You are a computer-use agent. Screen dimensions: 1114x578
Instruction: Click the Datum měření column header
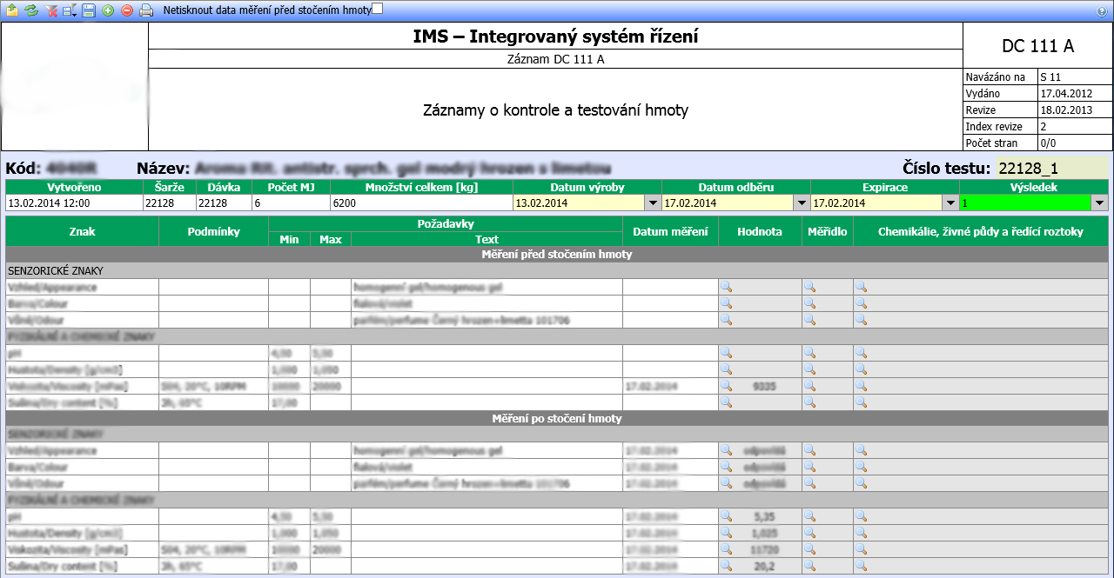[x=670, y=232]
